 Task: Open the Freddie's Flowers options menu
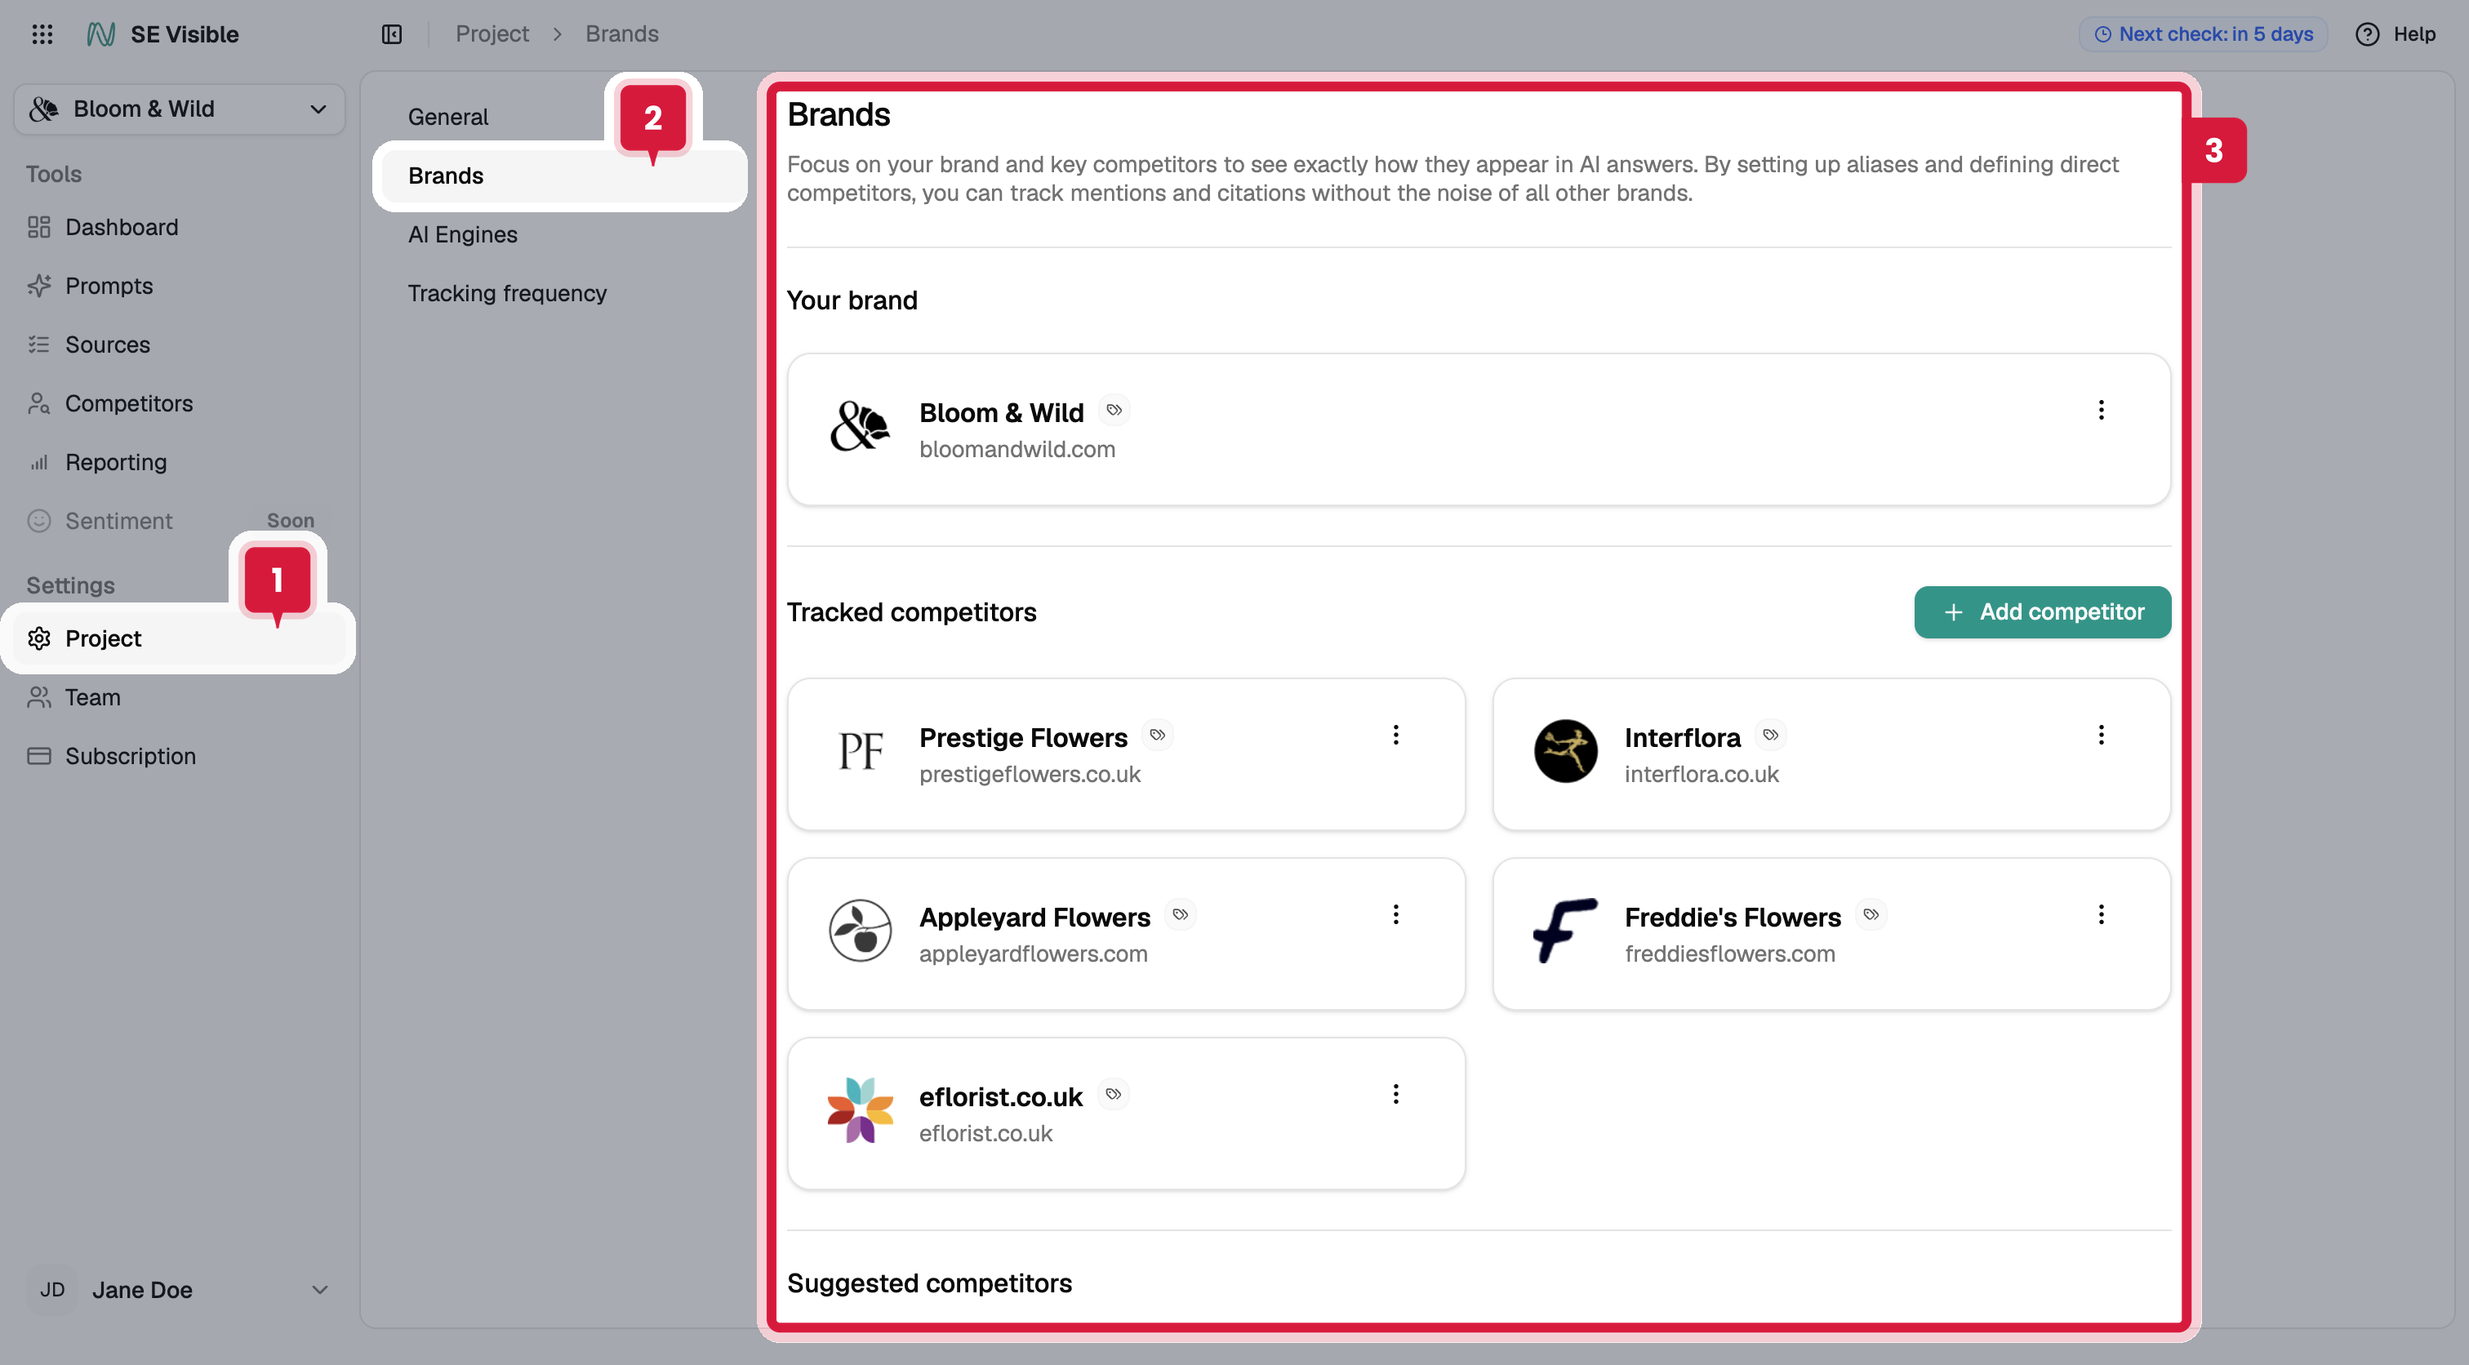click(2101, 914)
